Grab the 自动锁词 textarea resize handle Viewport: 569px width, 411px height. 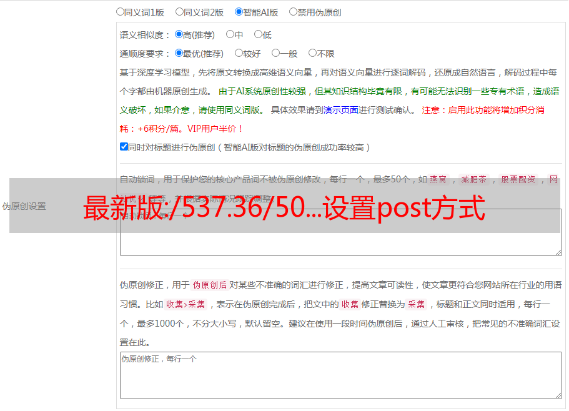point(558,252)
